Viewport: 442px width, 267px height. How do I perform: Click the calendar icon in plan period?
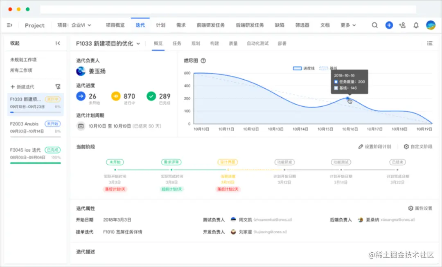(x=81, y=126)
